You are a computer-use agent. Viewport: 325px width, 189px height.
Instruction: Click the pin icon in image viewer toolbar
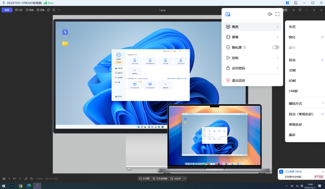pos(300,10)
